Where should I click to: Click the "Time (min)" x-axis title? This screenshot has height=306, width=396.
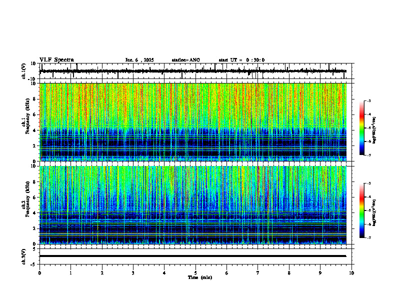200,277
